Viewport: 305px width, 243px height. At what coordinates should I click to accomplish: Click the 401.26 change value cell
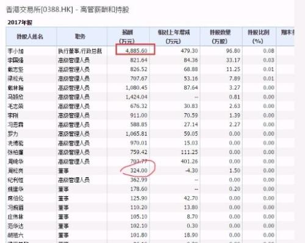pos(189,161)
